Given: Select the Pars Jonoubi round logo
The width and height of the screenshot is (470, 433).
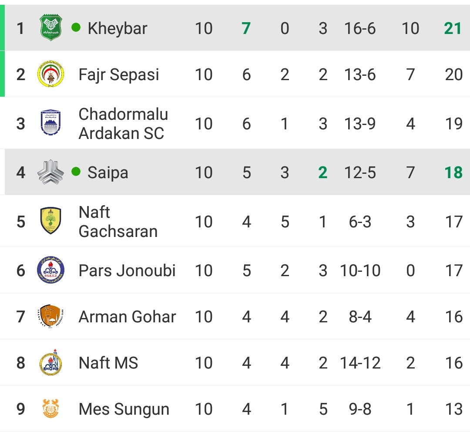Looking at the screenshot, I should (x=50, y=270).
